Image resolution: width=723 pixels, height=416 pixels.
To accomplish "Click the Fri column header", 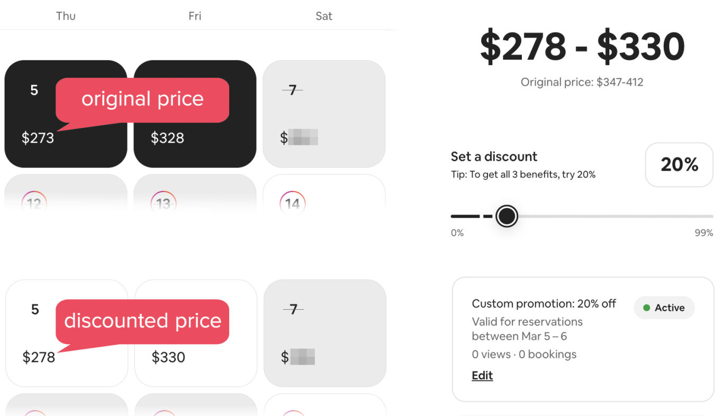I will click(195, 16).
